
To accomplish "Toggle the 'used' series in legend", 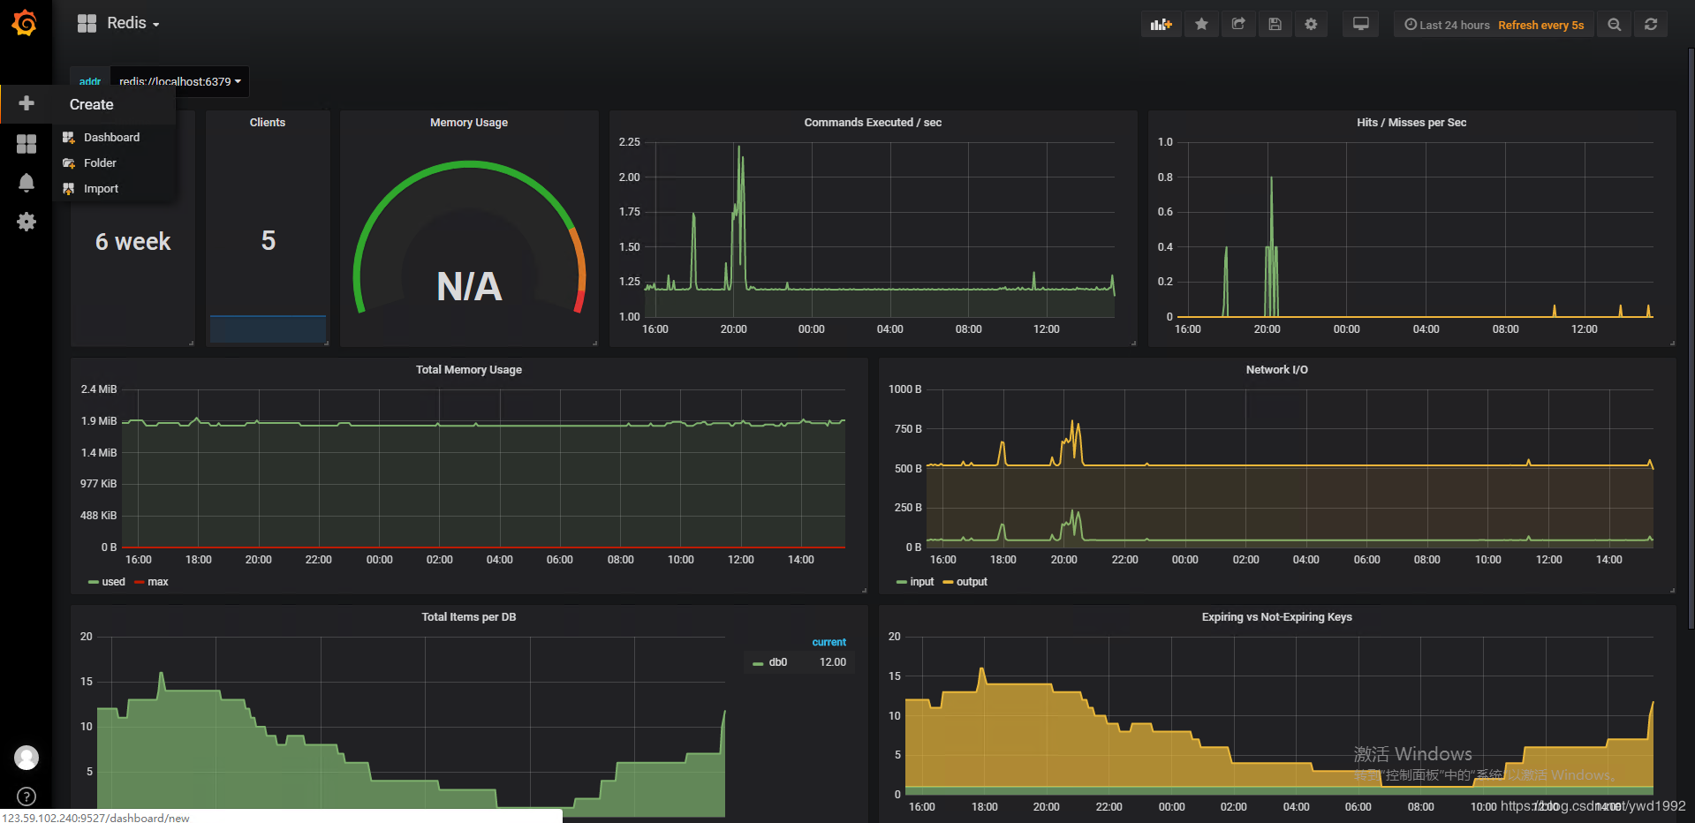I will (x=113, y=582).
